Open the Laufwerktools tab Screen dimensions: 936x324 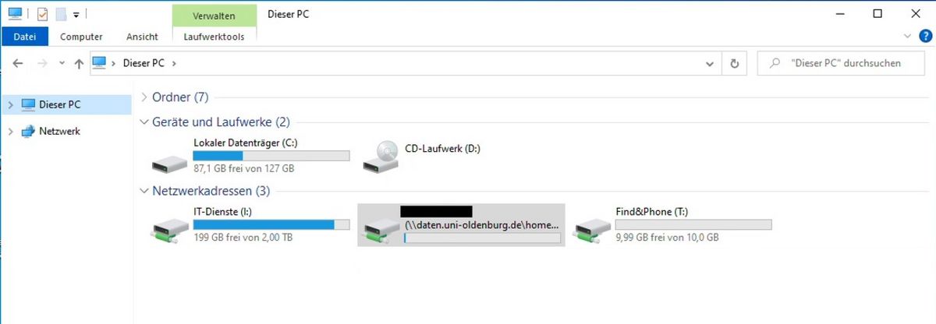214,37
